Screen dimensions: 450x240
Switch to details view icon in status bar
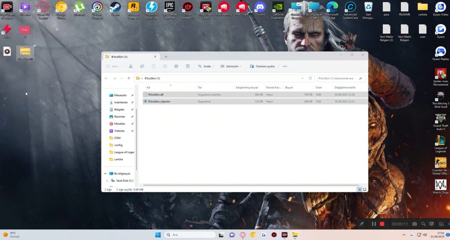point(359,189)
